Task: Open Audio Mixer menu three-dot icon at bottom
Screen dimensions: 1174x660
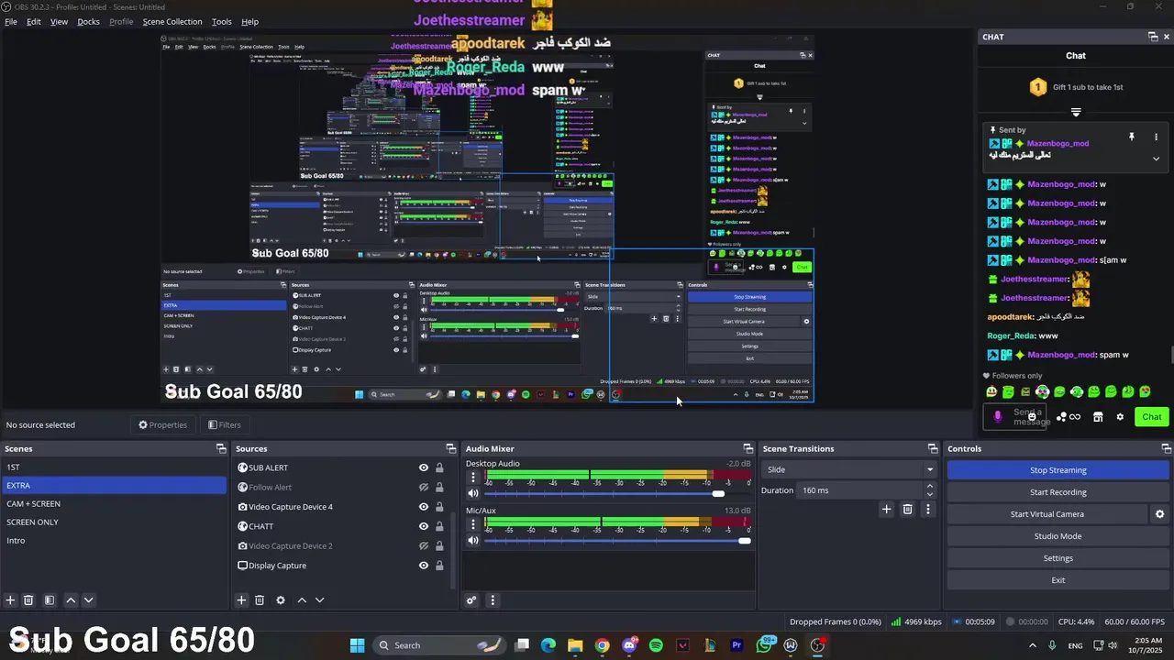Action: click(493, 600)
